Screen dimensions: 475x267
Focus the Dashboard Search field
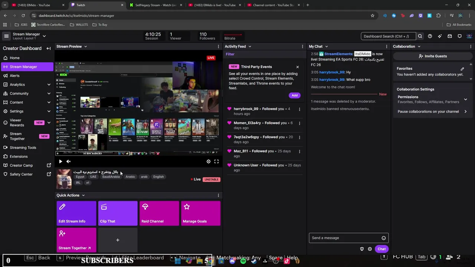point(388,36)
